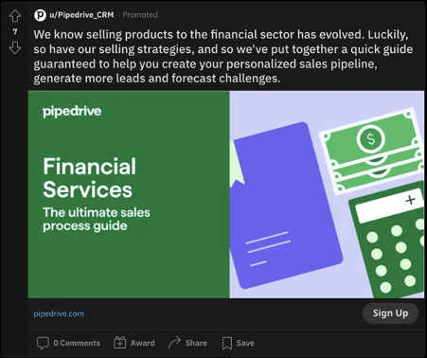Image resolution: width=427 pixels, height=358 pixels.
Task: Open the u/Pipedrive_CRM username link
Action: pyautogui.click(x=81, y=15)
